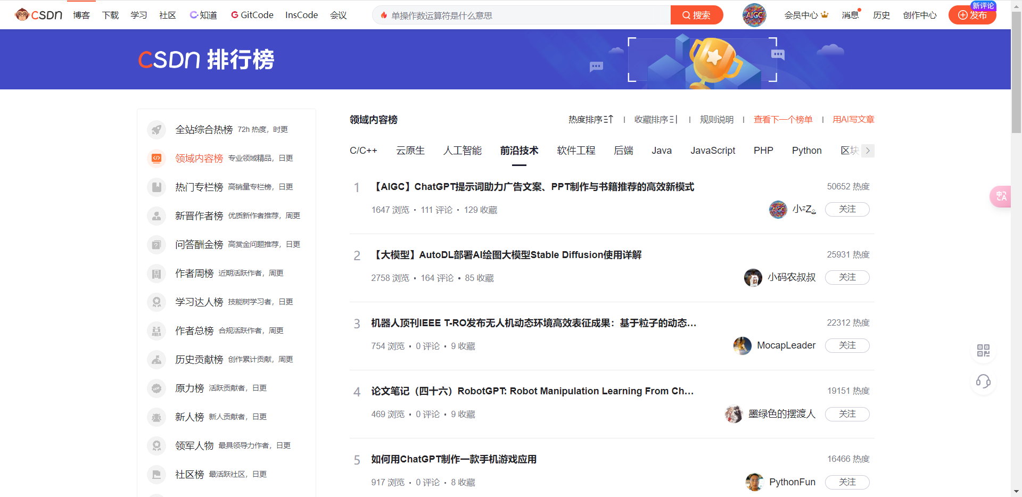Open 社区 in the top navigation
Image resolution: width=1022 pixels, height=497 pixels.
click(x=168, y=15)
